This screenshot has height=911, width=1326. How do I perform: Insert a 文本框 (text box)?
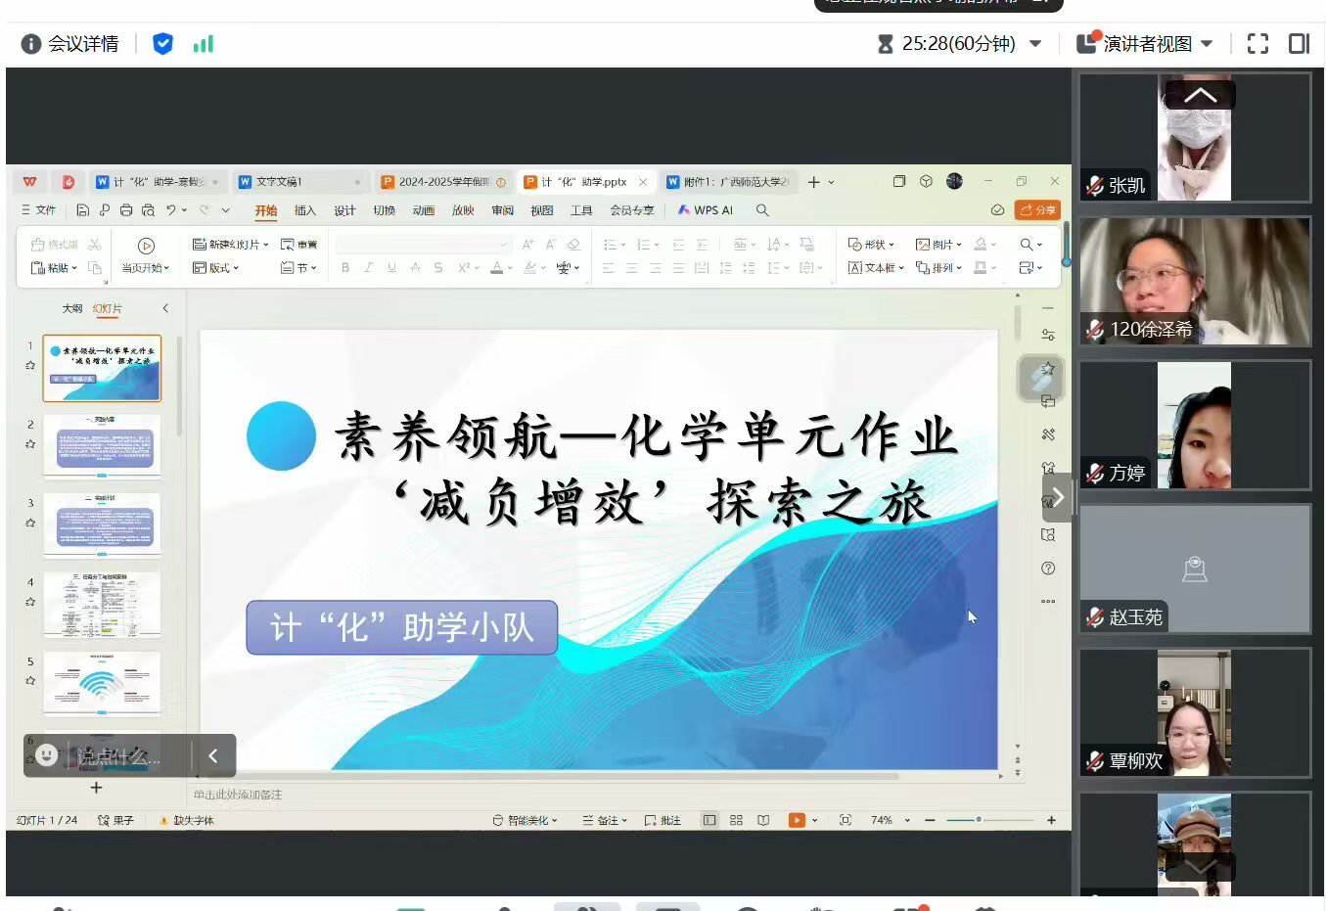tap(874, 268)
